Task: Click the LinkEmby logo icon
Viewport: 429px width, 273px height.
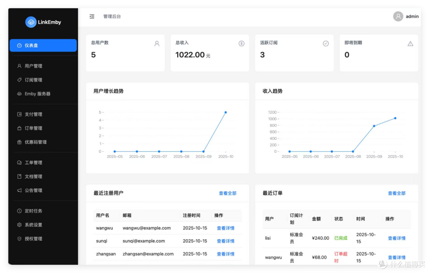Action: [31, 22]
